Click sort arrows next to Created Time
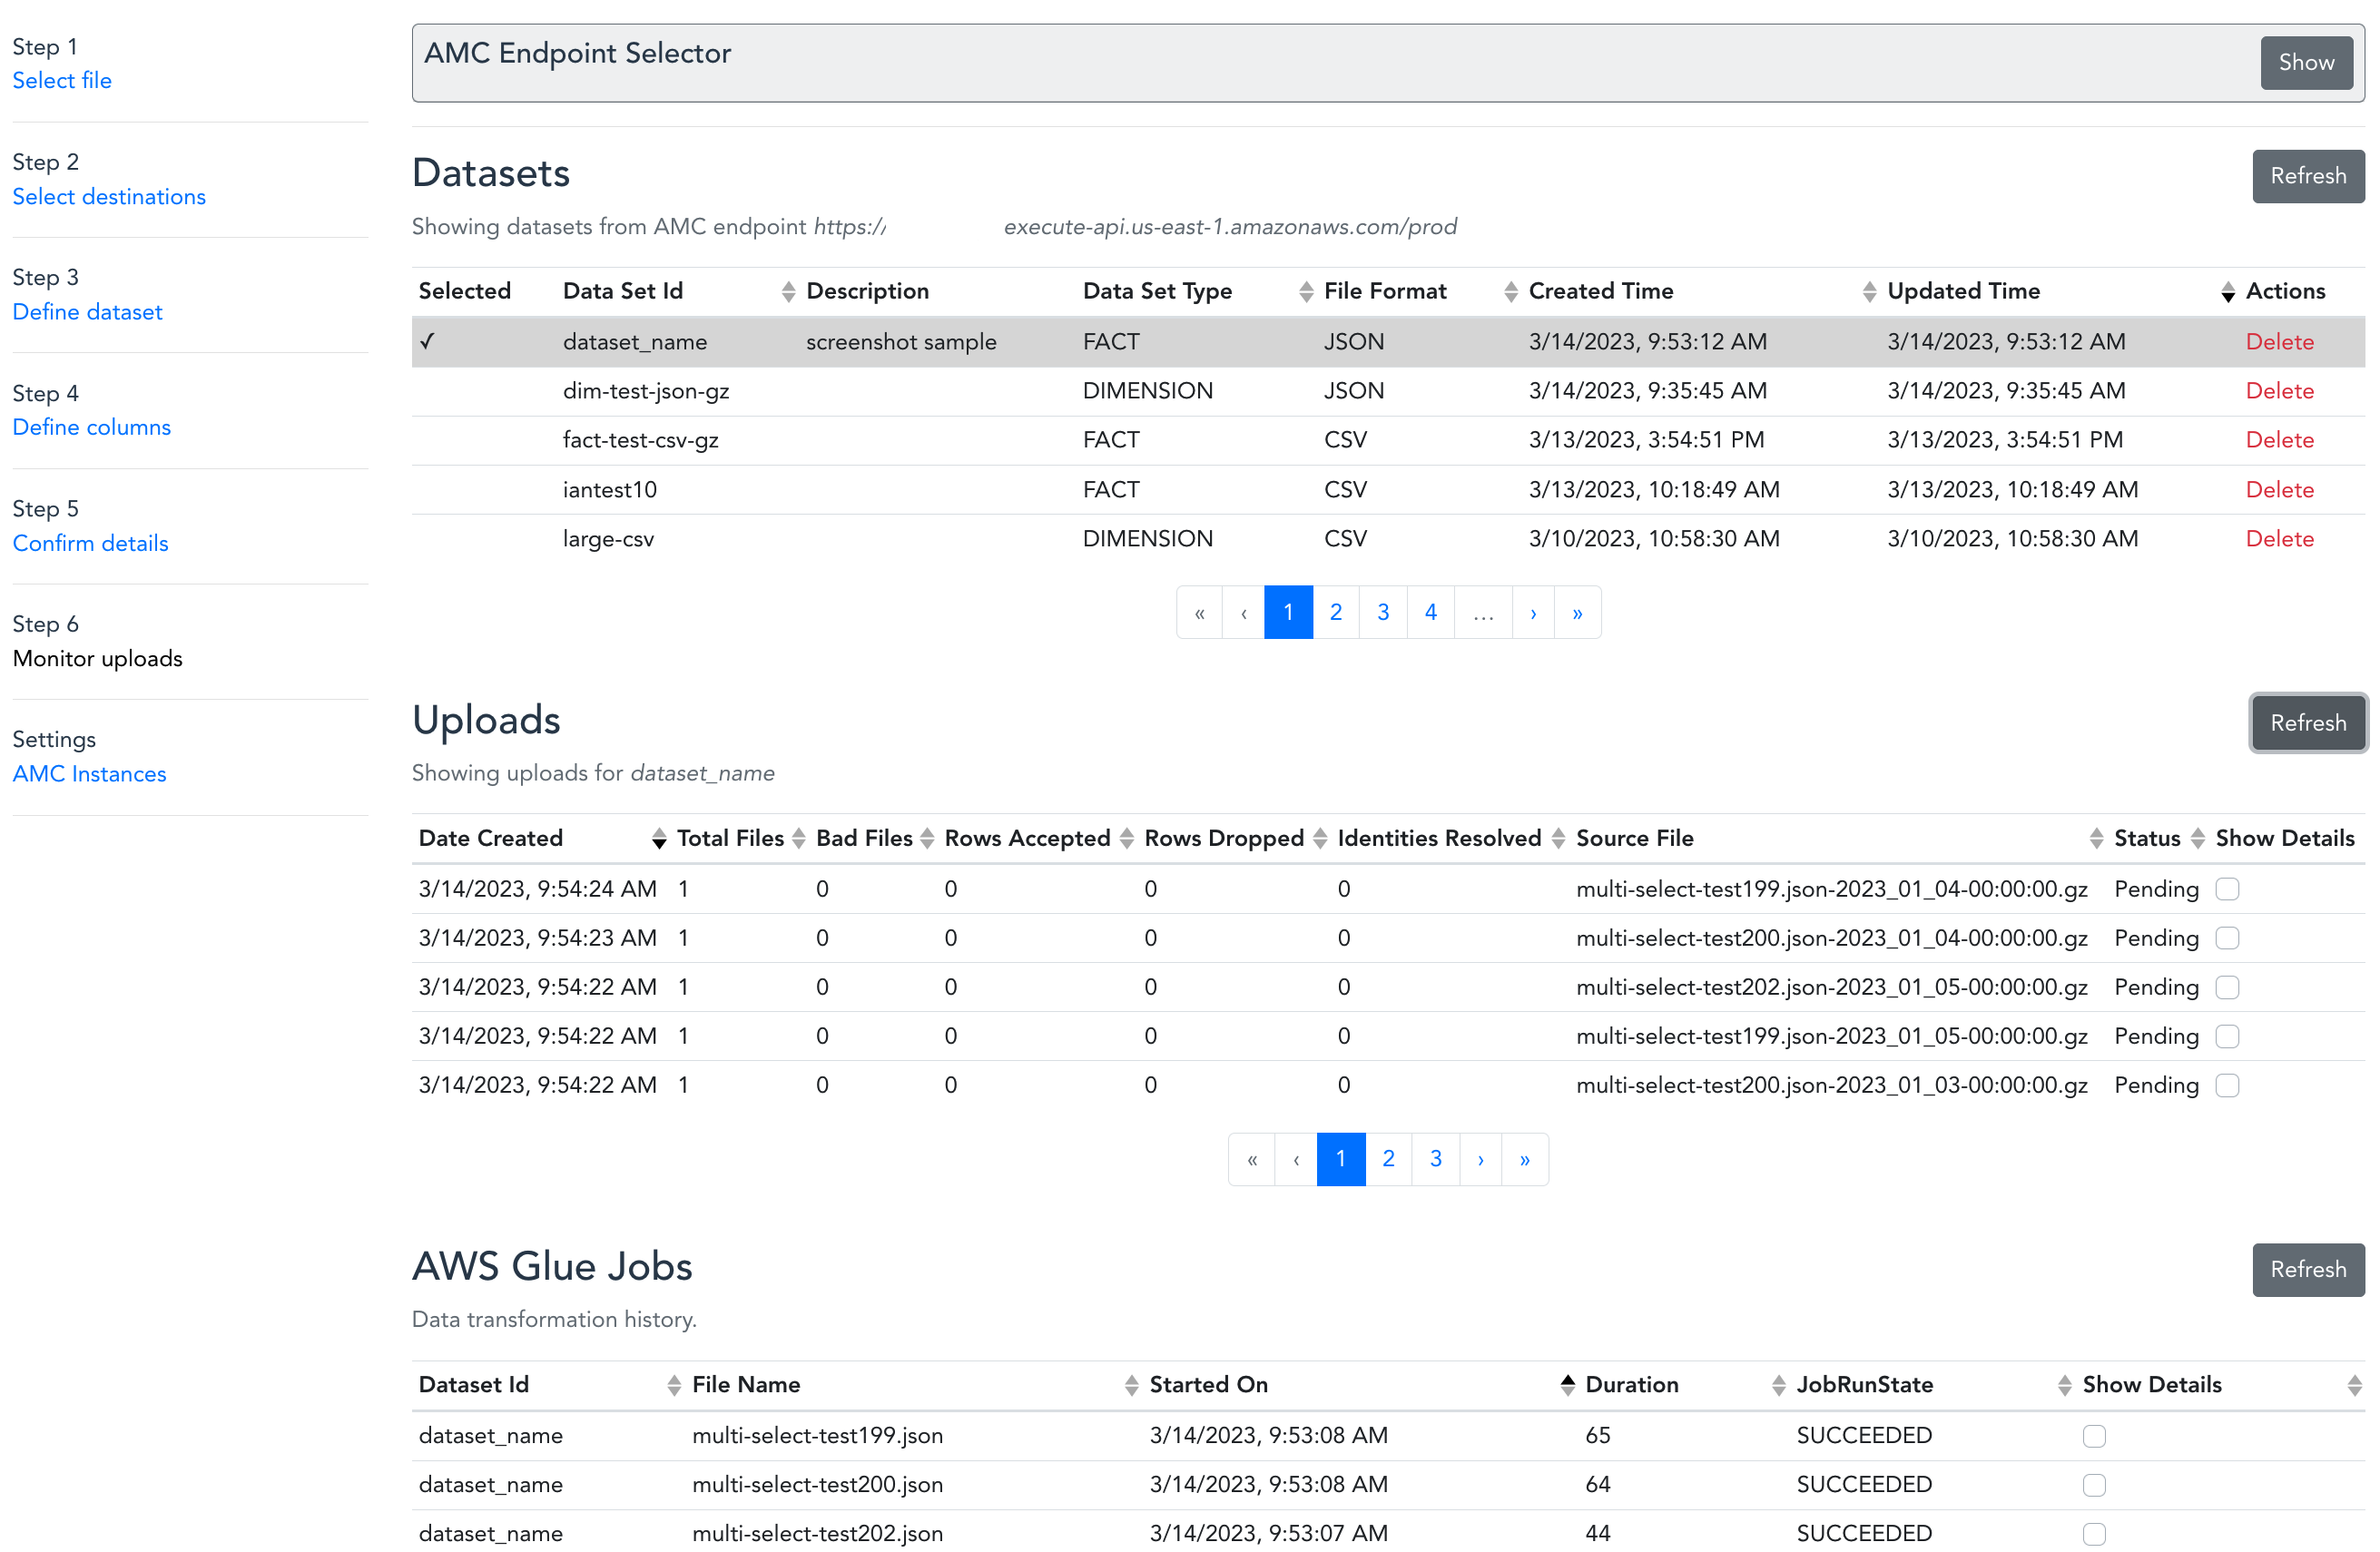The height and width of the screenshot is (1552, 2380). tap(1868, 291)
